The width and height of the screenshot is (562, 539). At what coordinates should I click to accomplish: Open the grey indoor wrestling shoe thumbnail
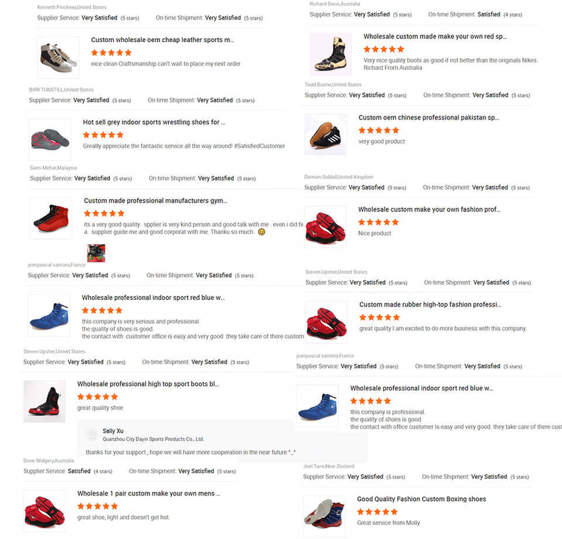point(50,139)
